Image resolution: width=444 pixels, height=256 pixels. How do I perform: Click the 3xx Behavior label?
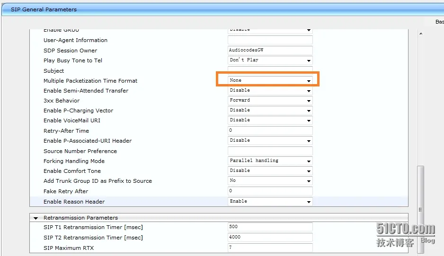pyautogui.click(x=62, y=101)
